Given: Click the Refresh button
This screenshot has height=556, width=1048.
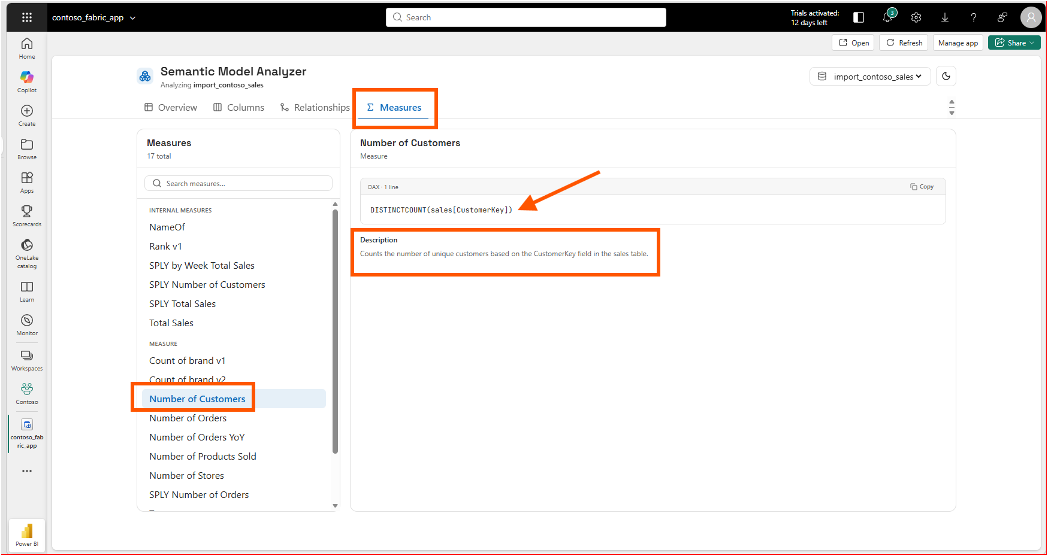Looking at the screenshot, I should point(904,43).
